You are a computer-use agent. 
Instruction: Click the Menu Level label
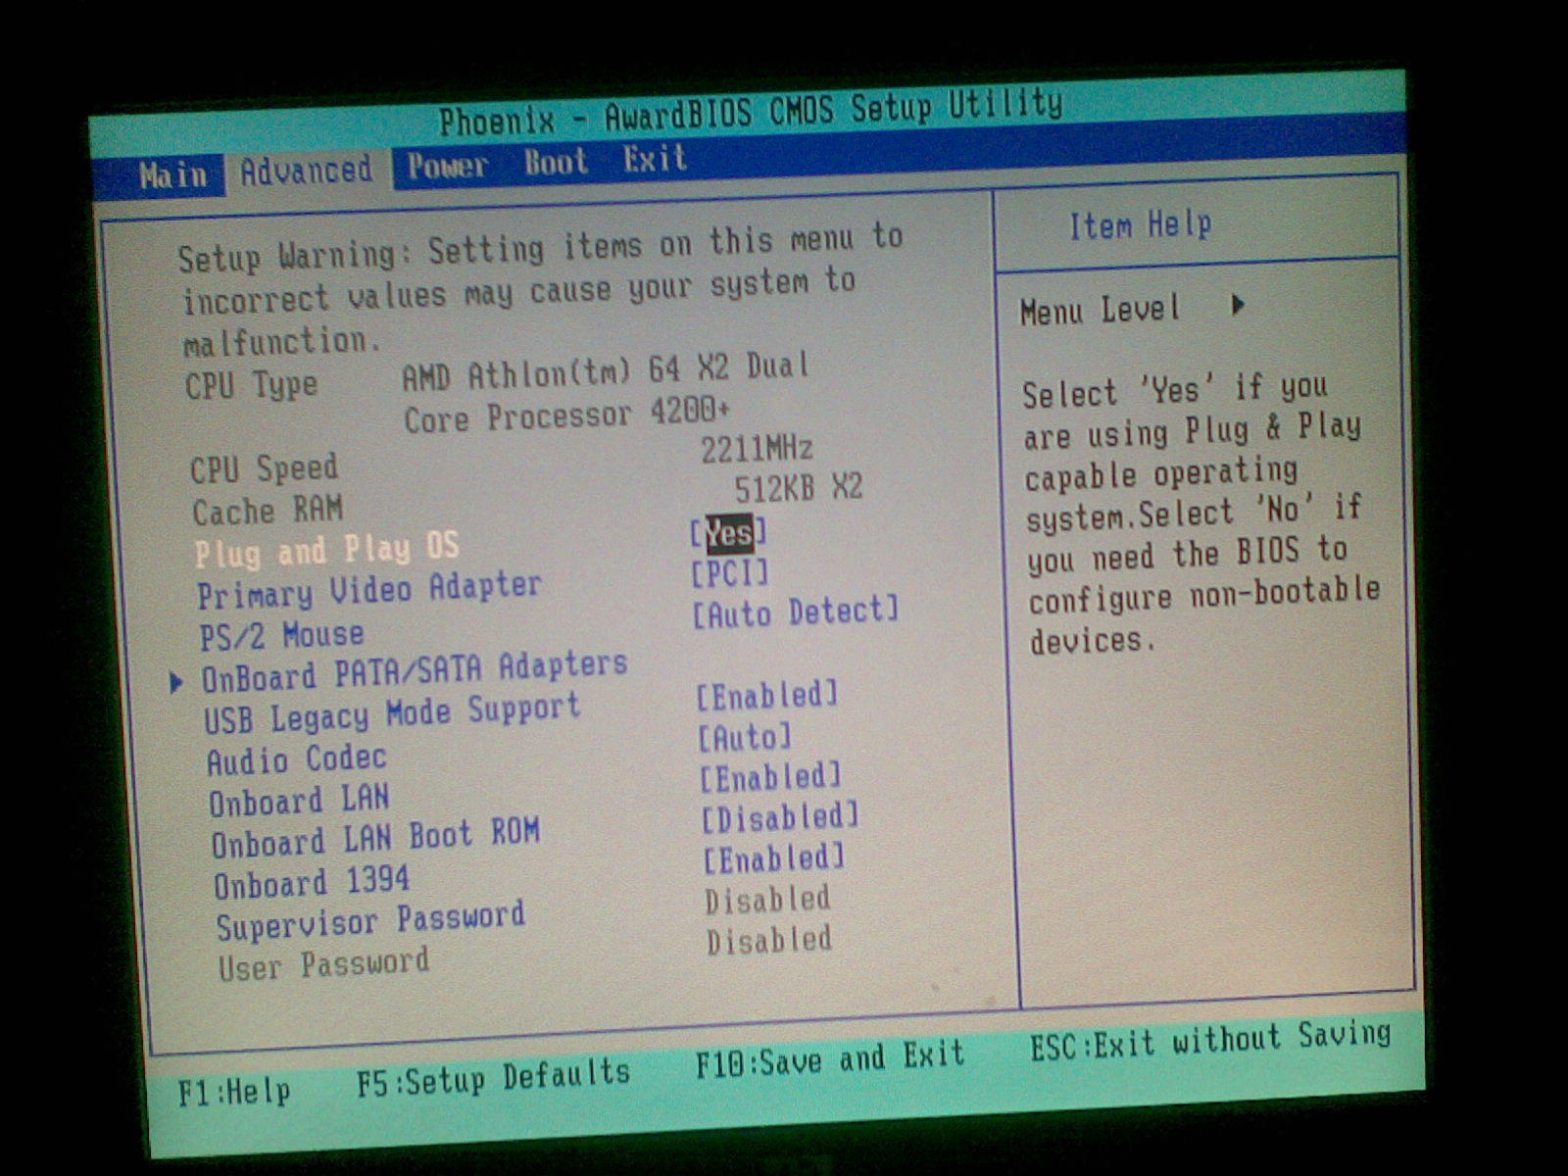point(1100,311)
